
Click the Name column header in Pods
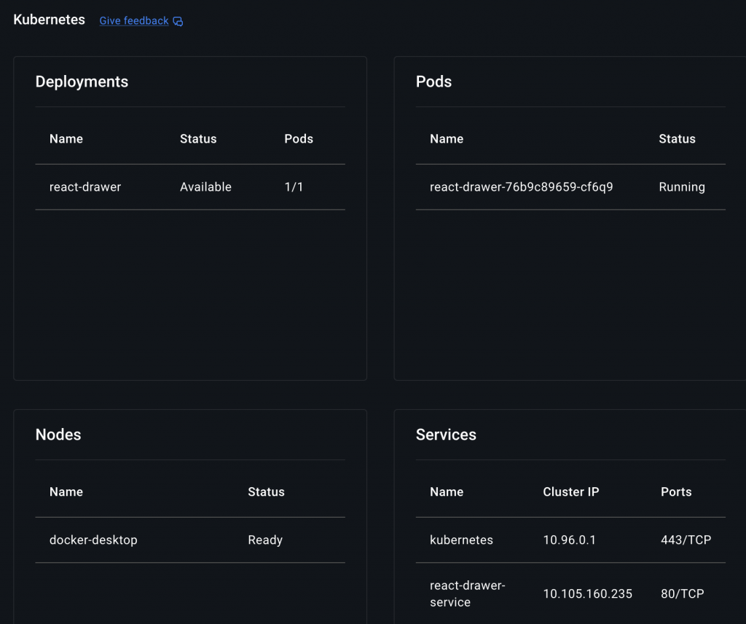click(446, 139)
